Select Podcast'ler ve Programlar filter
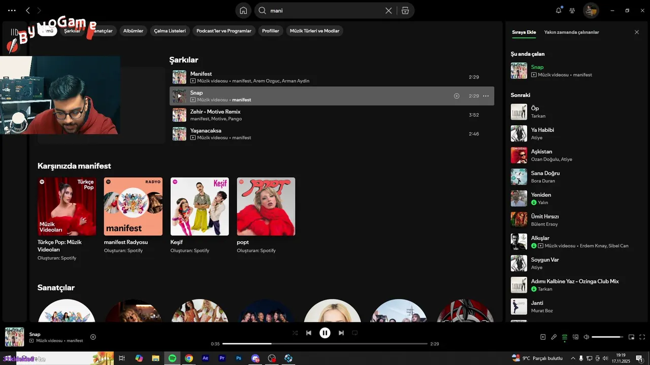 click(224, 31)
